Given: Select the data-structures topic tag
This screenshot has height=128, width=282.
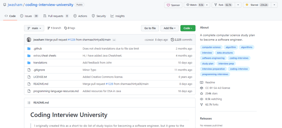Looking at the screenshot, I should 225,53.
